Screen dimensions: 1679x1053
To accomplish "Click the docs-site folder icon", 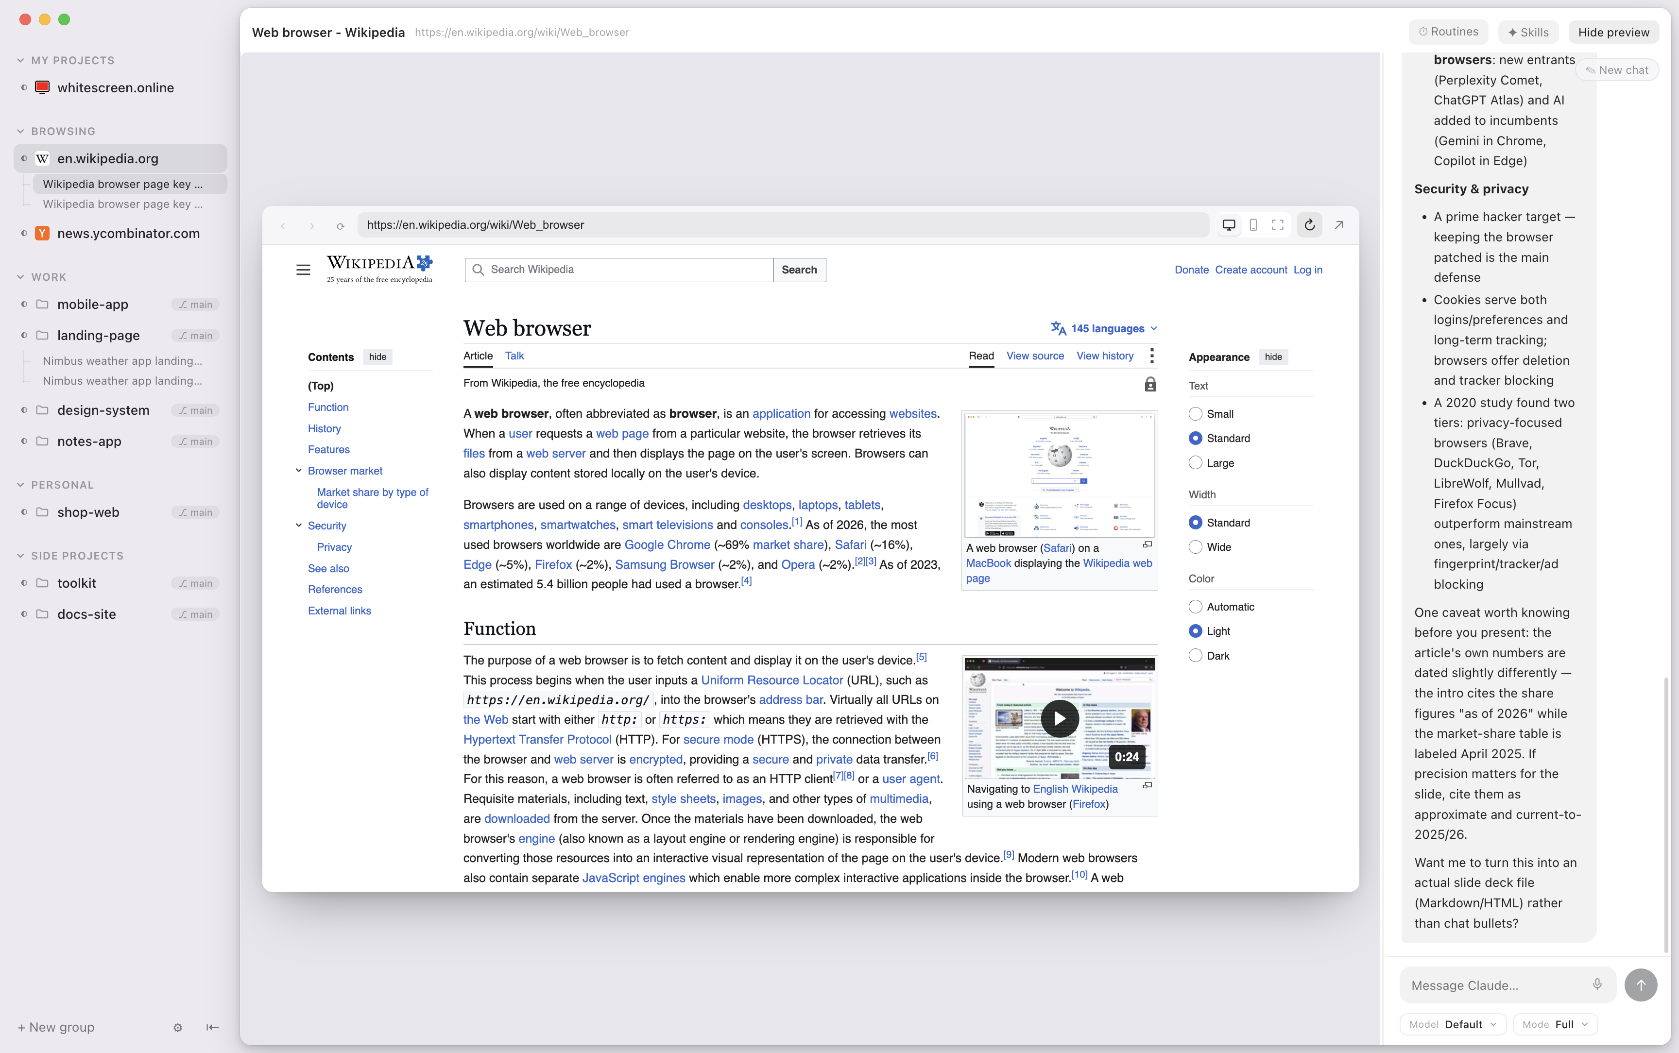I will [x=42, y=614].
